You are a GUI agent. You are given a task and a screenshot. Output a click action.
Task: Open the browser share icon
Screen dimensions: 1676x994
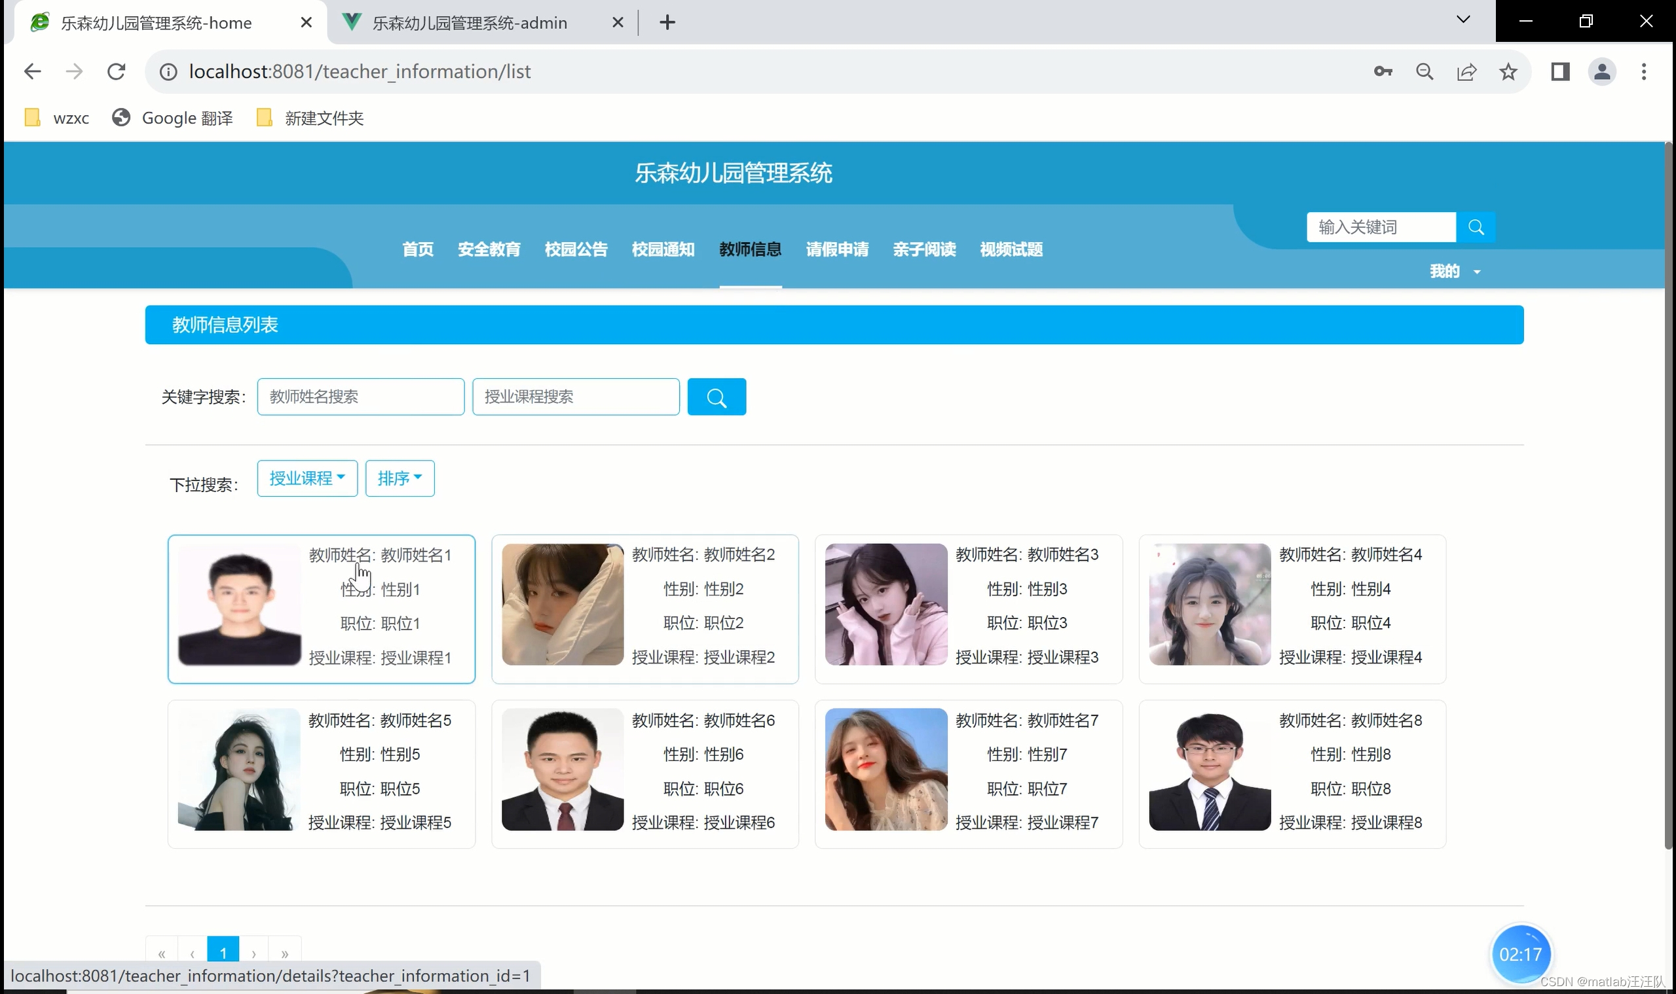pos(1466,72)
